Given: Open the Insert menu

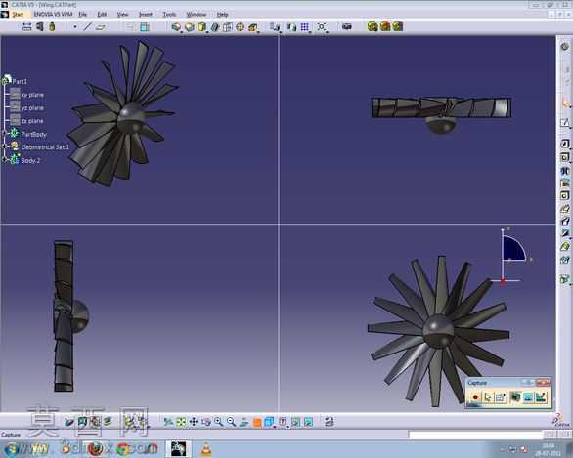Looking at the screenshot, I should [x=145, y=15].
